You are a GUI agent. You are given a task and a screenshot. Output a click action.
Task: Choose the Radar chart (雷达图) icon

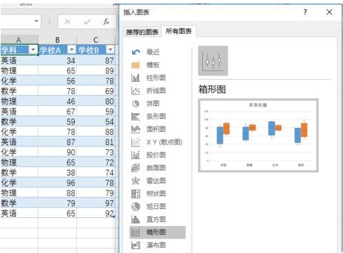point(135,181)
